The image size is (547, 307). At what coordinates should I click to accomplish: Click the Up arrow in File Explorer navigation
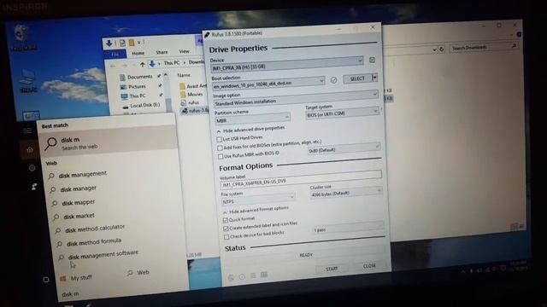(143, 65)
